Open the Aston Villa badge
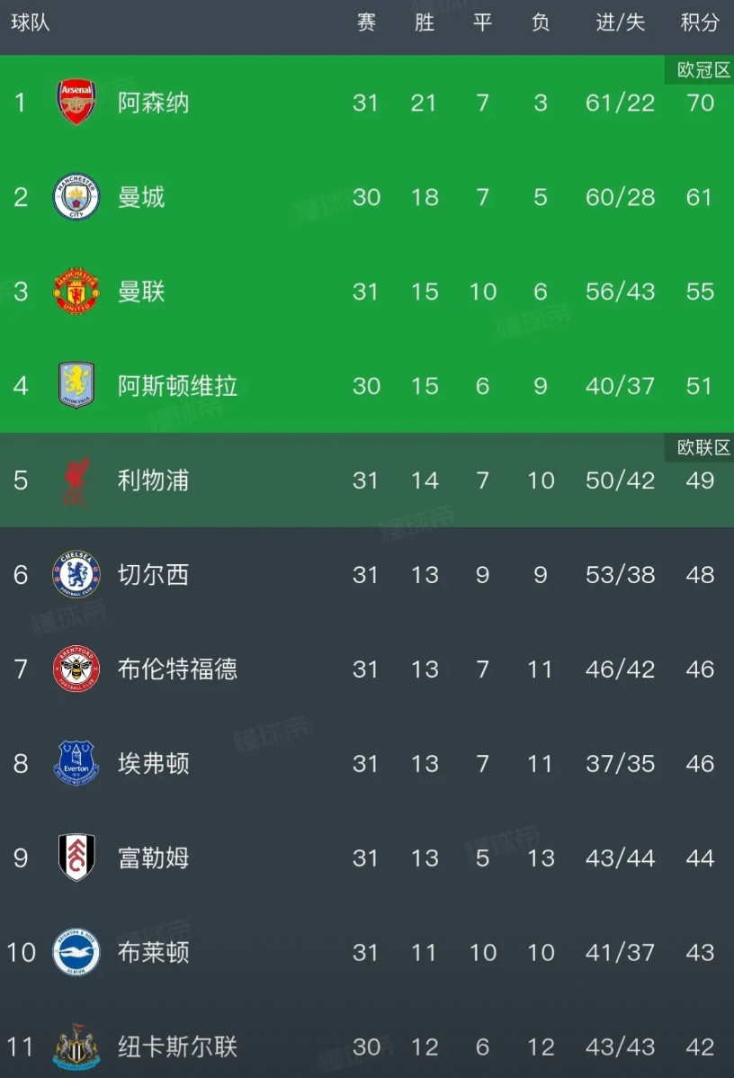The height and width of the screenshot is (1078, 734). [76, 386]
